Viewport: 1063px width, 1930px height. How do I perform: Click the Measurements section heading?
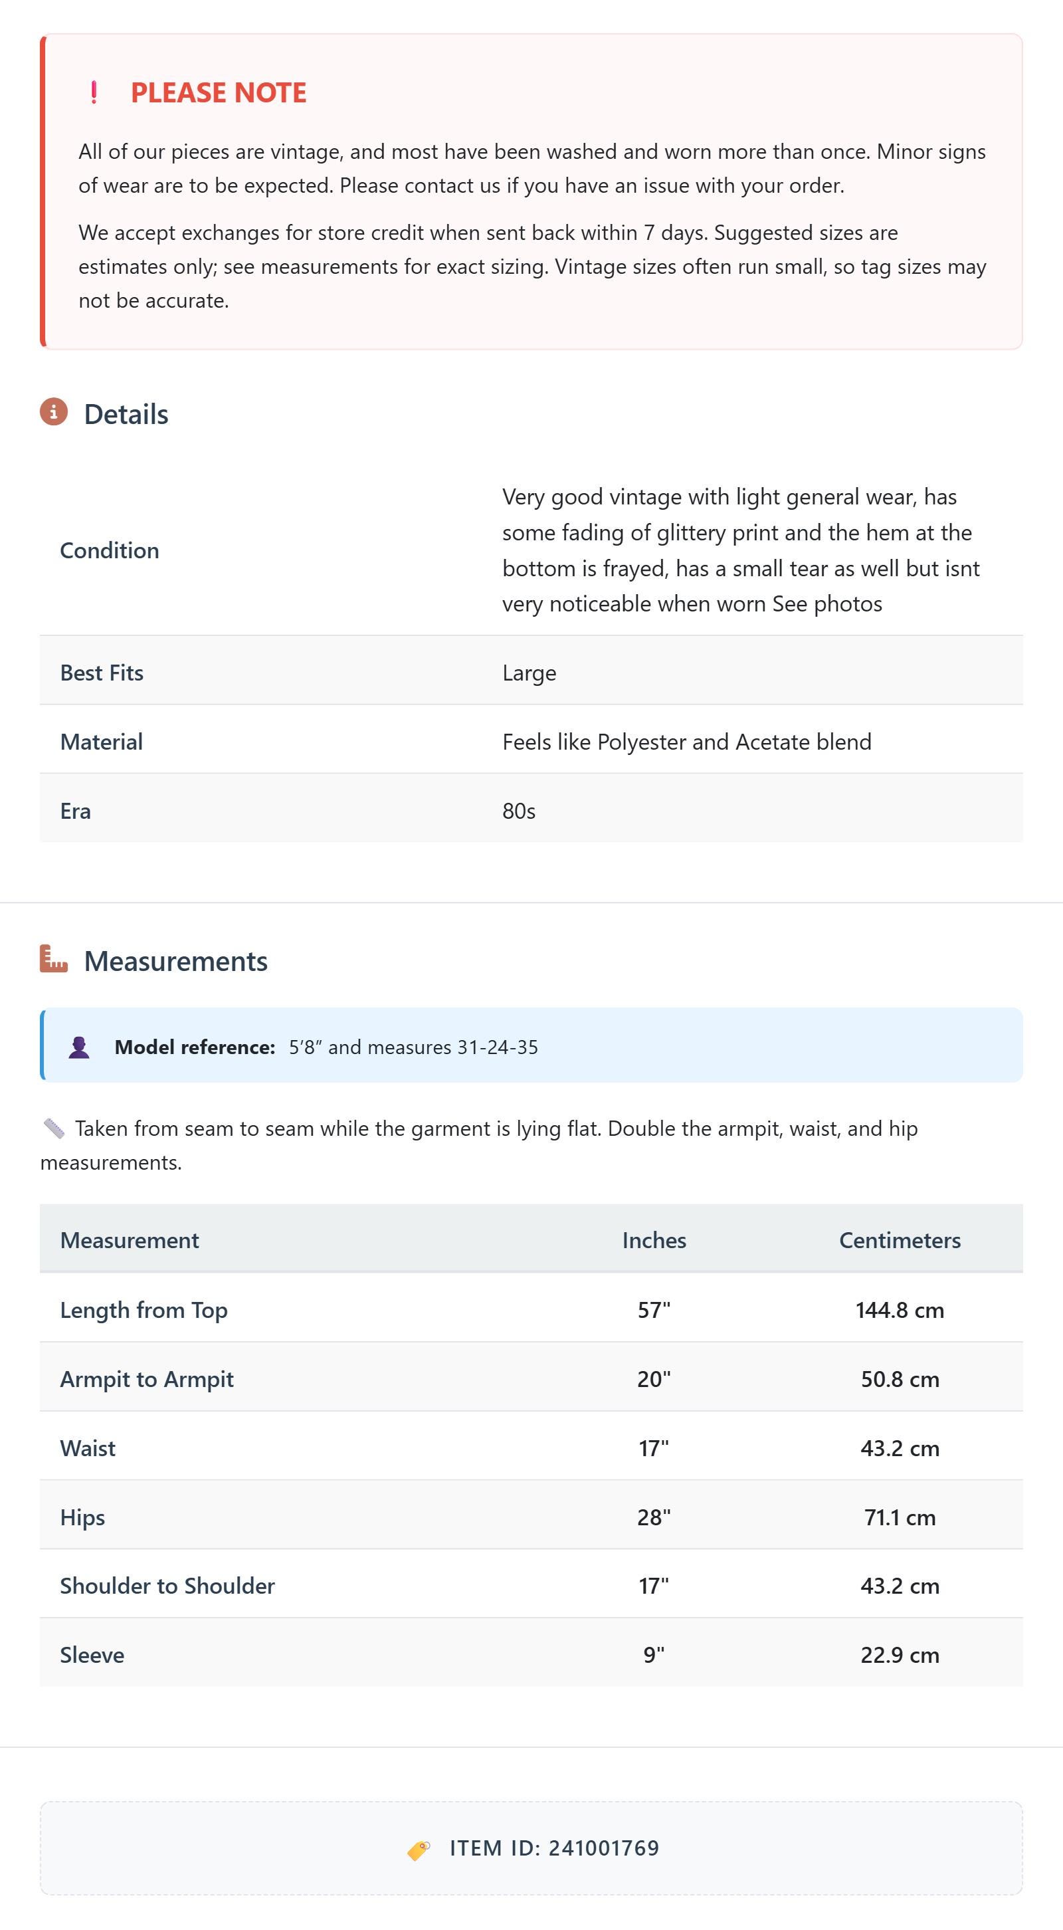point(175,961)
